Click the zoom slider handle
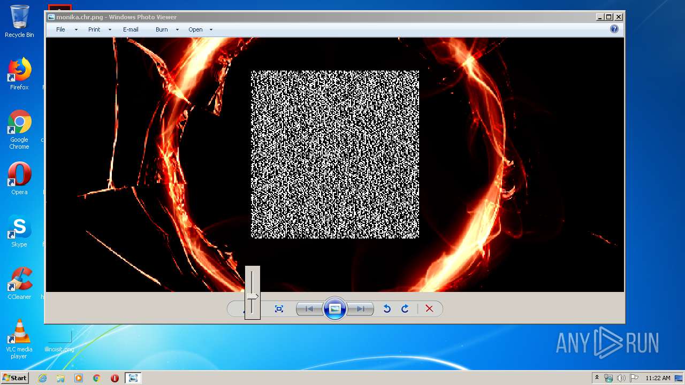 [253, 296]
